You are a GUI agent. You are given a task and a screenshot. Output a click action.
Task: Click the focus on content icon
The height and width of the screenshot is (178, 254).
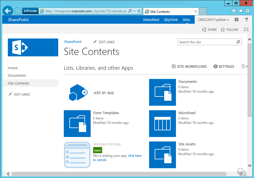(246, 30)
